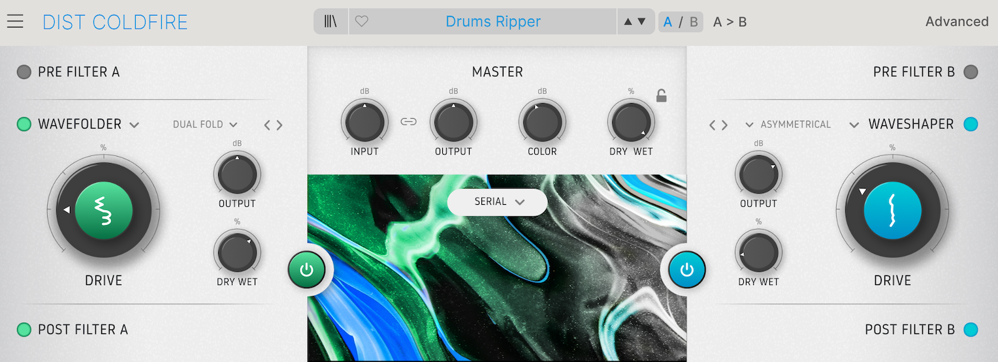Click distortion B OUTPUT knob
Image resolution: width=998 pixels, height=362 pixels.
(x=758, y=174)
